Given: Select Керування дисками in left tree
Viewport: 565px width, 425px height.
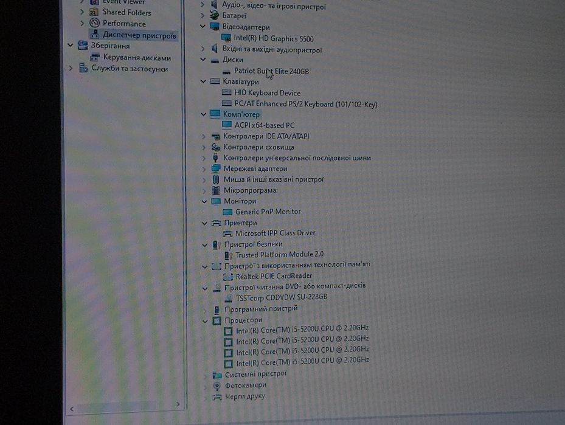Looking at the screenshot, I should (x=137, y=57).
